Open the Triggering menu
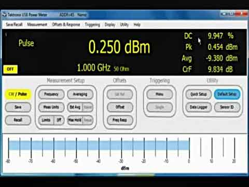Screen dimensions: 249x187 [92, 25]
